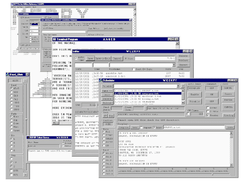Toggle DTR checkbox in Baud_Shim

[x=11, y=171]
